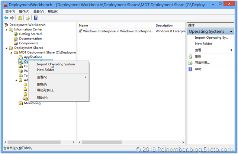Viewport: 238px width, 154px height.
Task: Choose New Folder from context menu
Action: 59,70
